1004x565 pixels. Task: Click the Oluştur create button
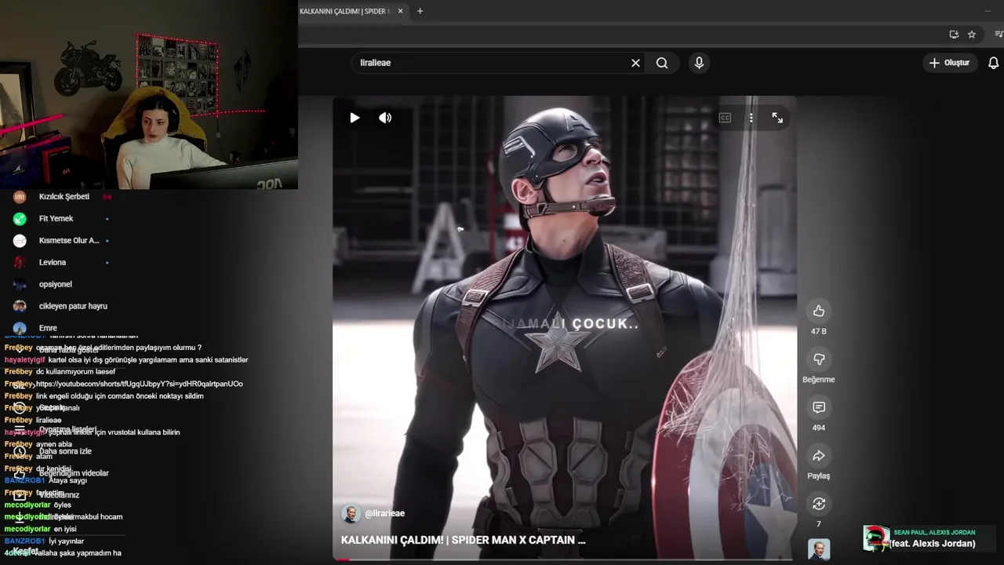point(949,63)
